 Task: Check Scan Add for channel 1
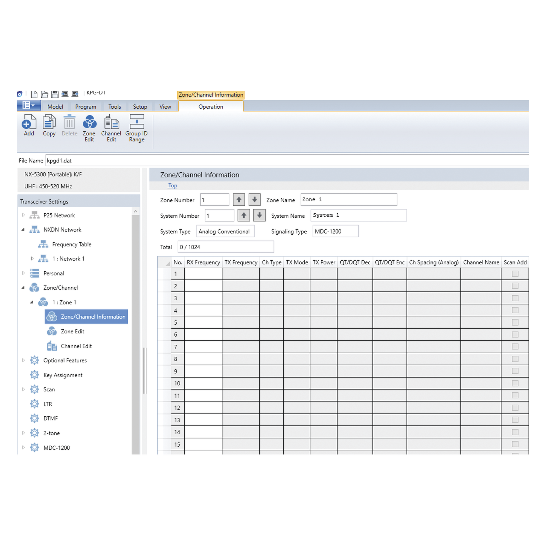point(515,274)
